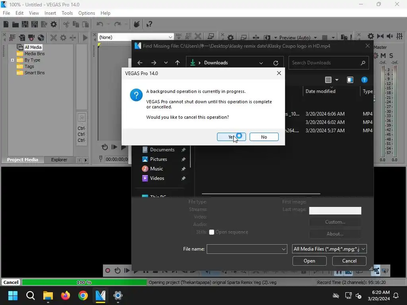The image size is (407, 305).
Task: Open the Insert menu
Action: coord(50,13)
